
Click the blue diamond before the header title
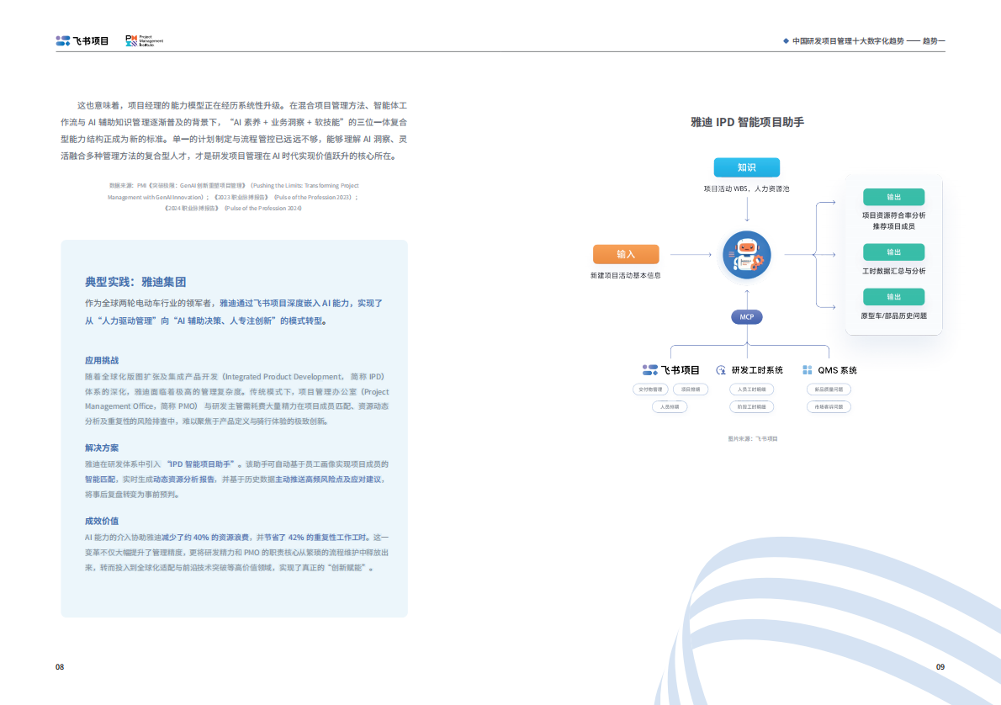[786, 41]
